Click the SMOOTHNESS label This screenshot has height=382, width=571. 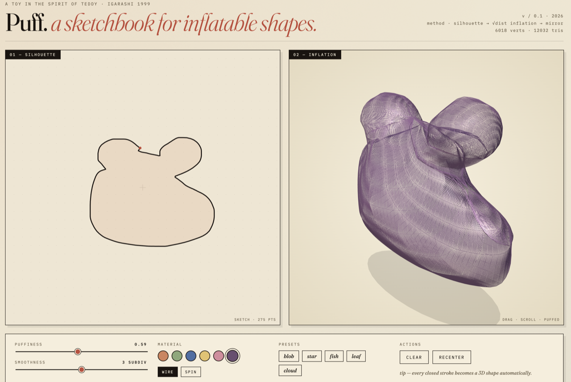coord(30,362)
